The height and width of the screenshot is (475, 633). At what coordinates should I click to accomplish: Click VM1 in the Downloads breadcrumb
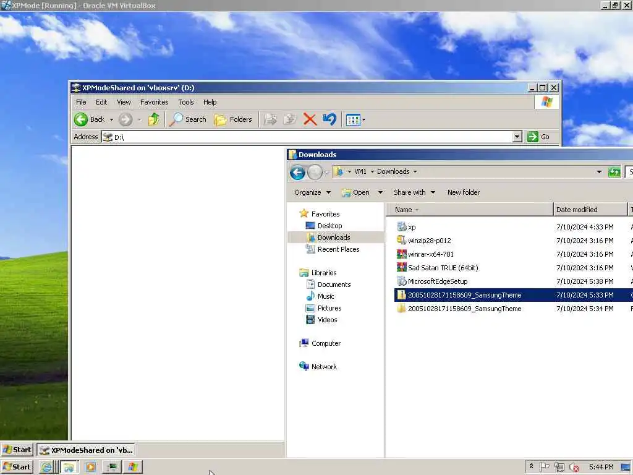click(x=360, y=172)
